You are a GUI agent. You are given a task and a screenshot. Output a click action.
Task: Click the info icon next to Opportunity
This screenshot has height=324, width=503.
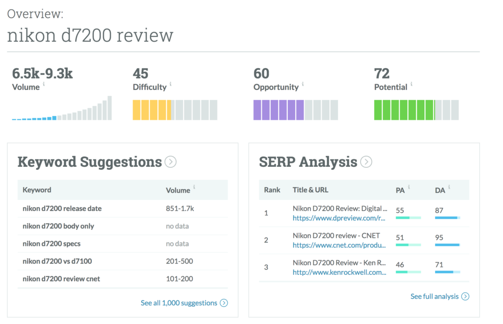[303, 84]
